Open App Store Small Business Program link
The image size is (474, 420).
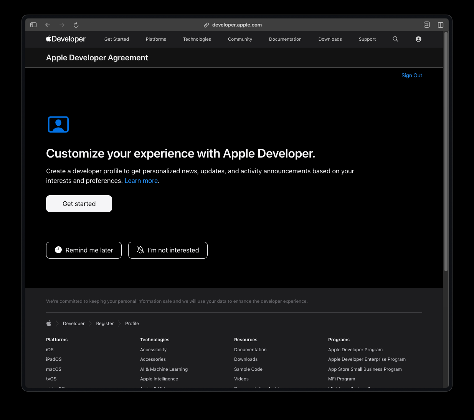[x=365, y=369]
